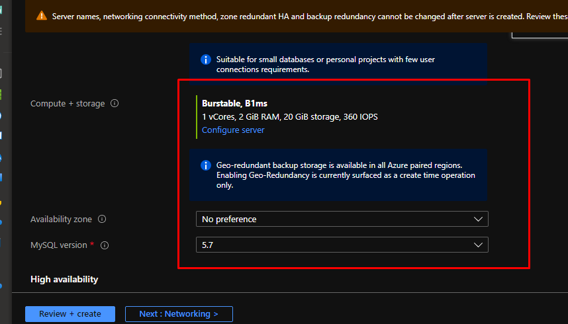
Task: Click the Availability zone field label
Action: [61, 220]
